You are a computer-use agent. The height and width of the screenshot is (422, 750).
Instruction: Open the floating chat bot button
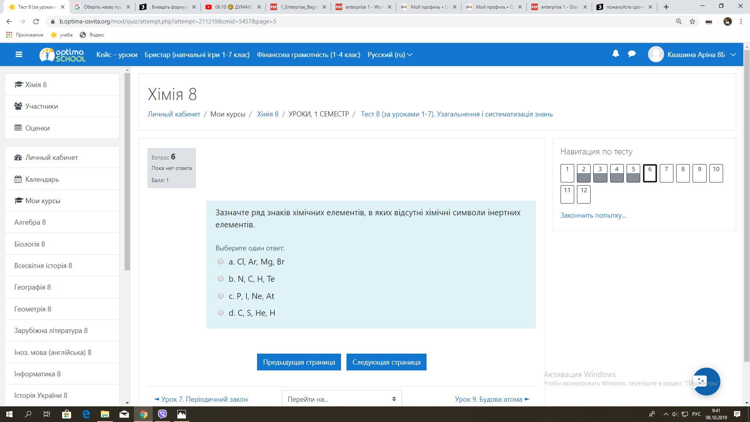(x=706, y=381)
